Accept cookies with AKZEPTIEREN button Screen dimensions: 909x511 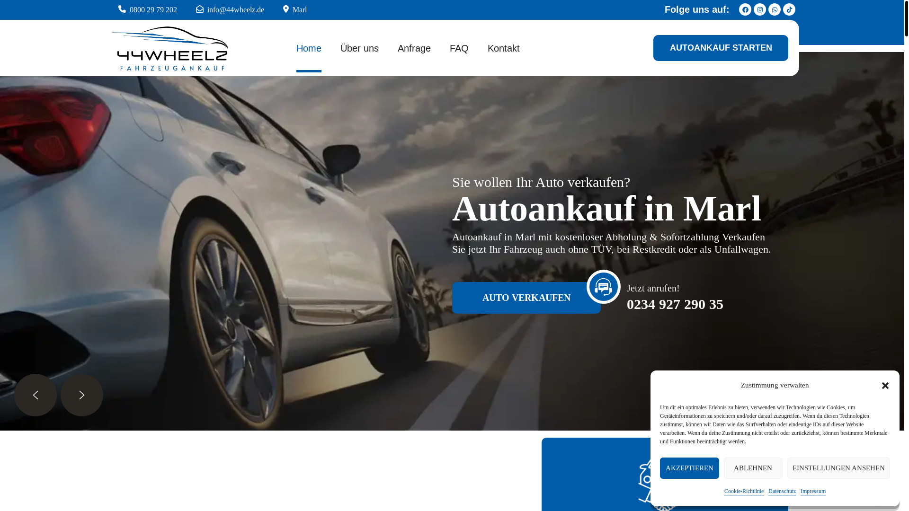tap(689, 468)
